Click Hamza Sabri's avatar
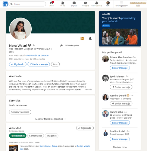 pyautogui.click(x=105, y=114)
